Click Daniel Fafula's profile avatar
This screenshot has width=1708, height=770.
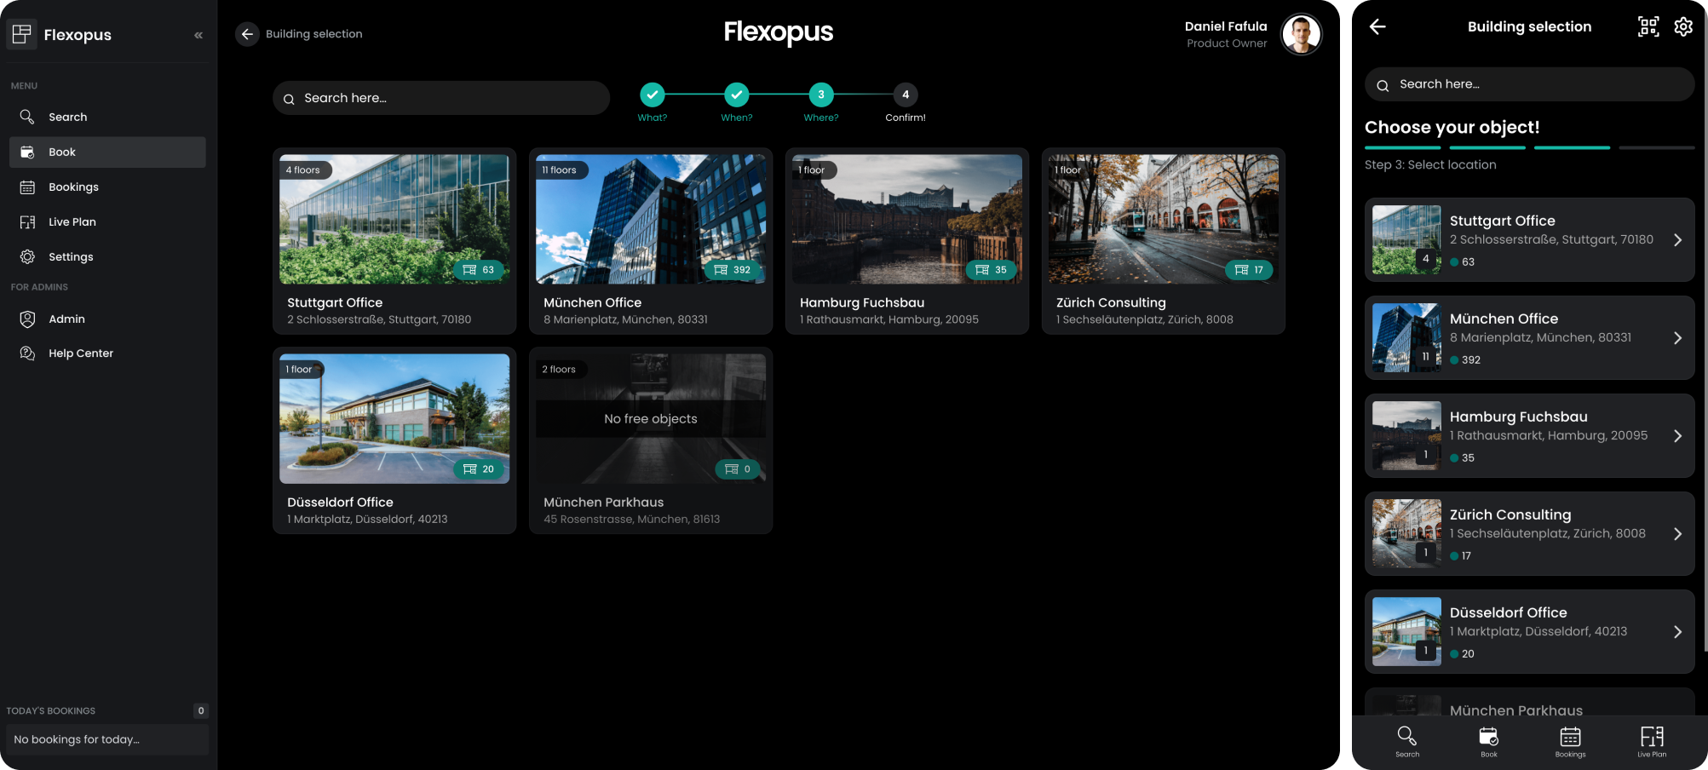tap(1301, 34)
